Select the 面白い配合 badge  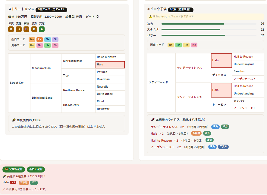(x=36, y=169)
